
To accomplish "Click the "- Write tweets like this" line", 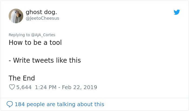I will pos(45,60).
